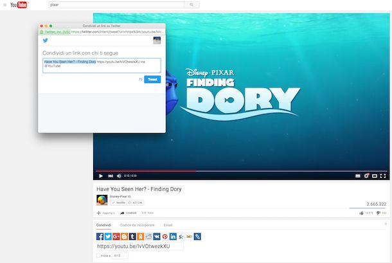This screenshot has height=263, width=392.
Task: Skip to the next video
Action: [x=111, y=176]
